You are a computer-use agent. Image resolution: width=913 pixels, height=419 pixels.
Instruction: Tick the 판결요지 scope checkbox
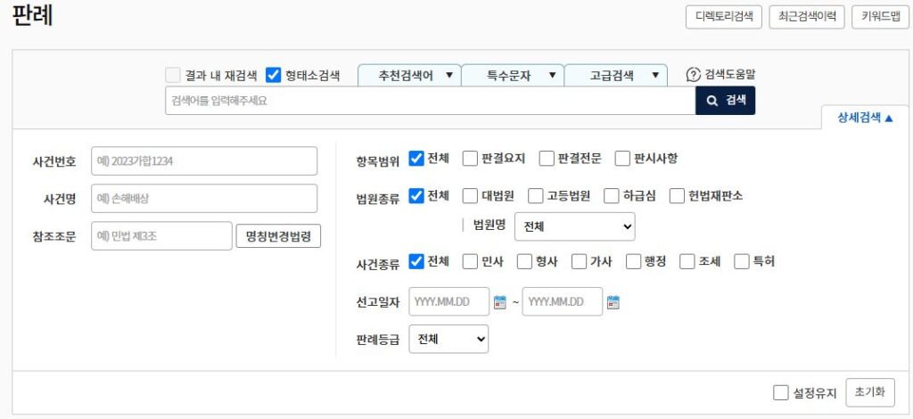pos(470,159)
